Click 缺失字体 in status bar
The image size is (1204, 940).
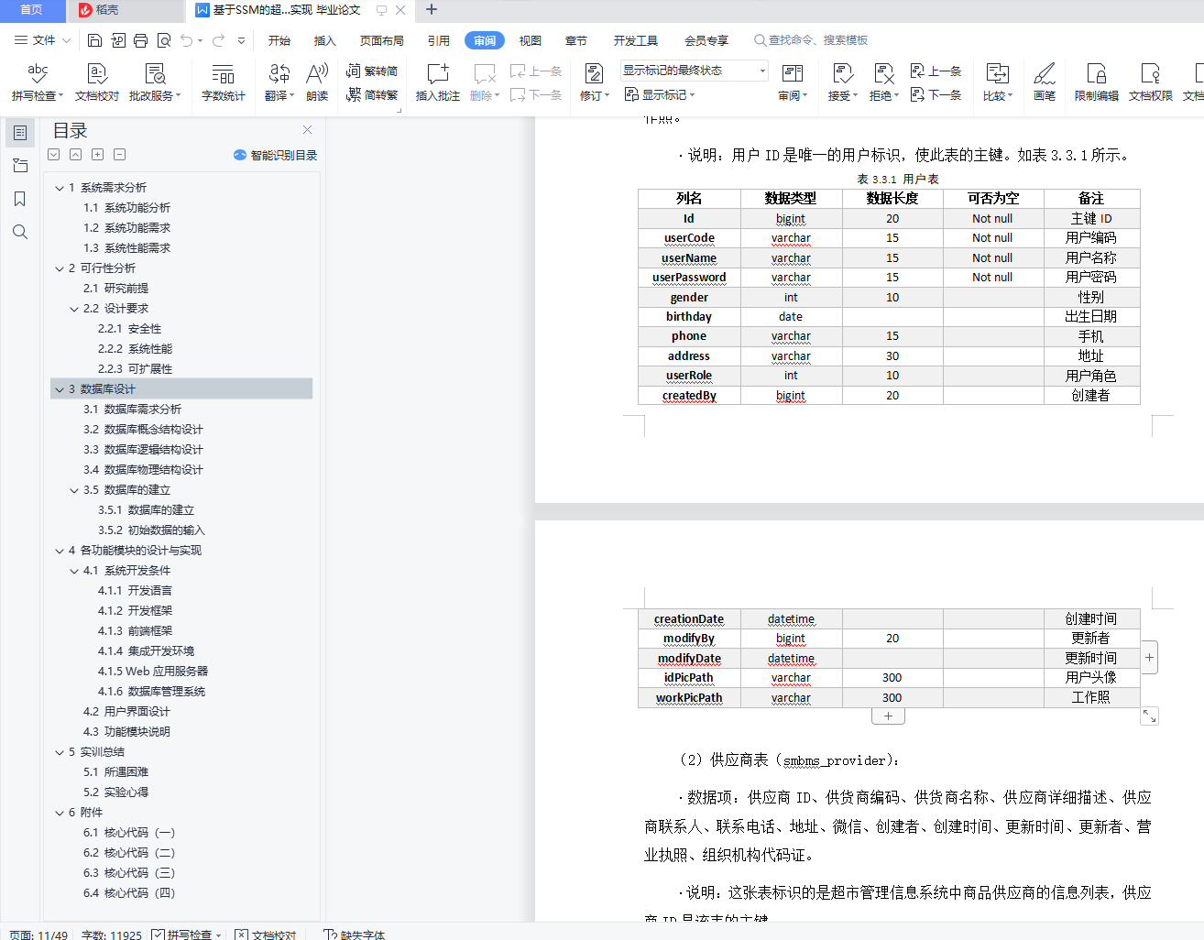point(355,935)
